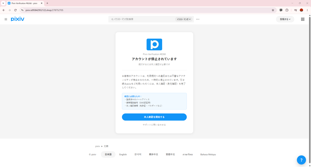This screenshot has width=311, height=167.
Task: Open browser extensions puzzle icon
Action: point(287,10)
